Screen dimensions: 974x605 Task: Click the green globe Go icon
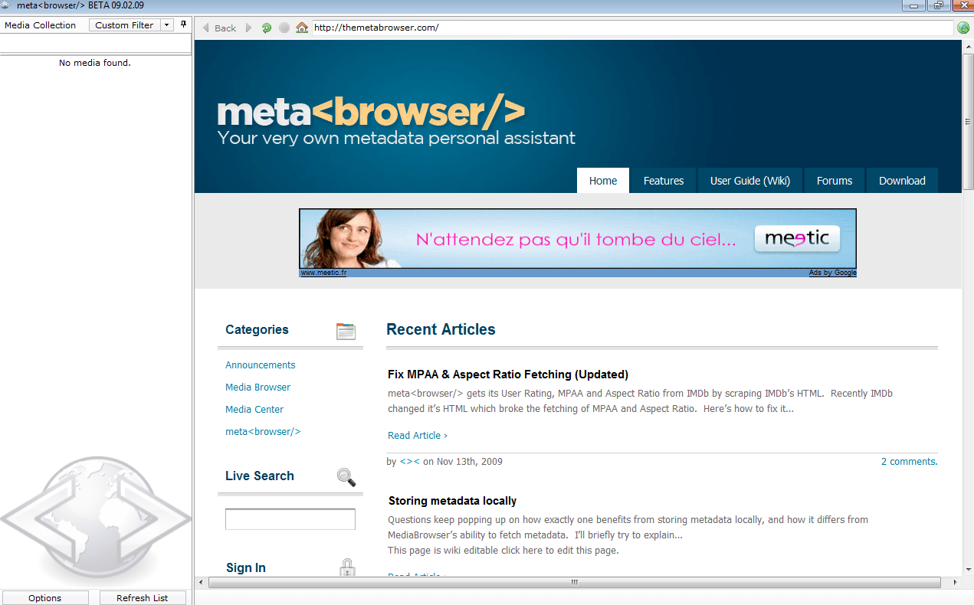(x=964, y=28)
